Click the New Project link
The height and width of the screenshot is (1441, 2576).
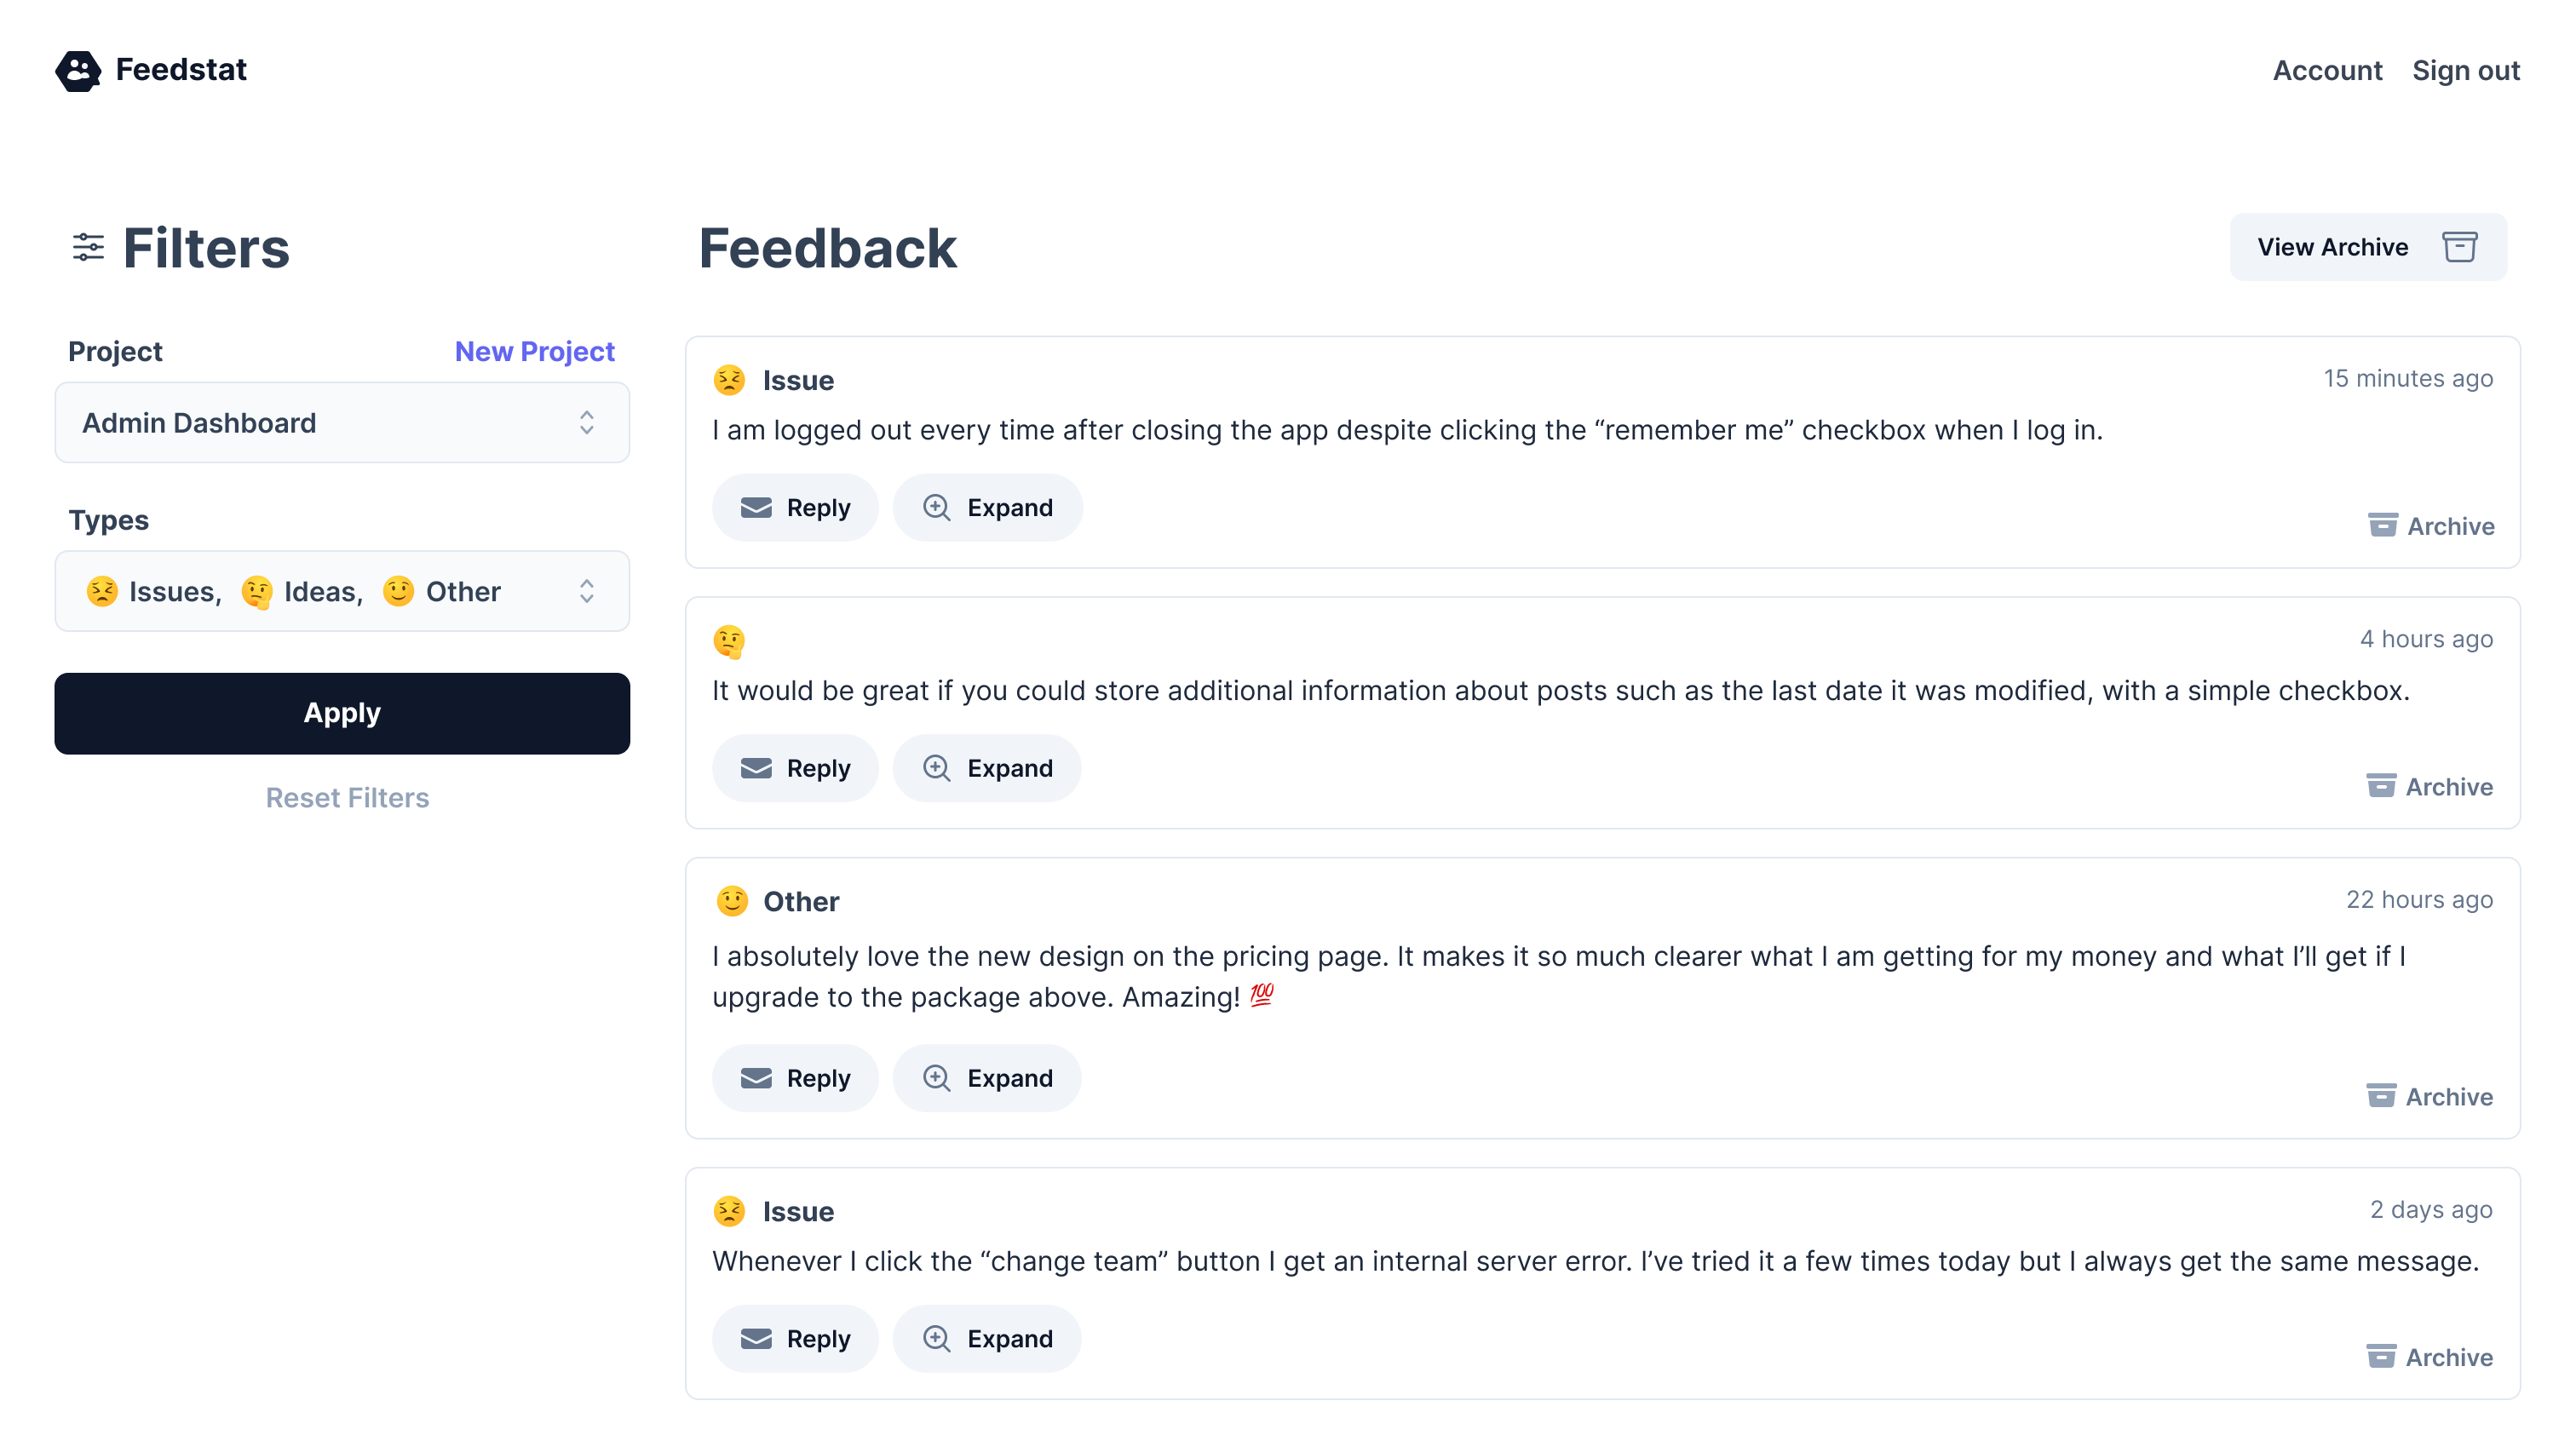534,352
